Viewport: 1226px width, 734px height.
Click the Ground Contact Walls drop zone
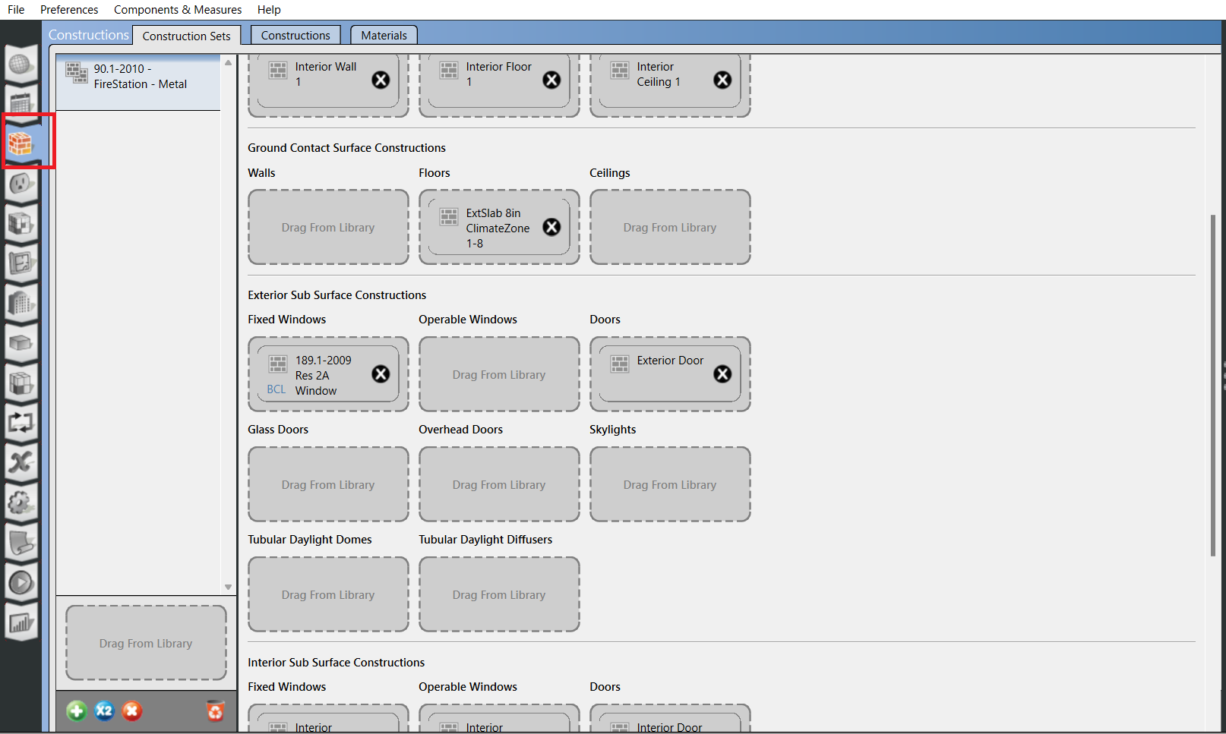coord(328,227)
